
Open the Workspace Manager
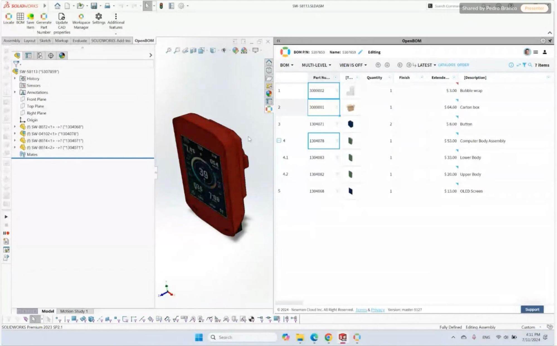point(81,21)
